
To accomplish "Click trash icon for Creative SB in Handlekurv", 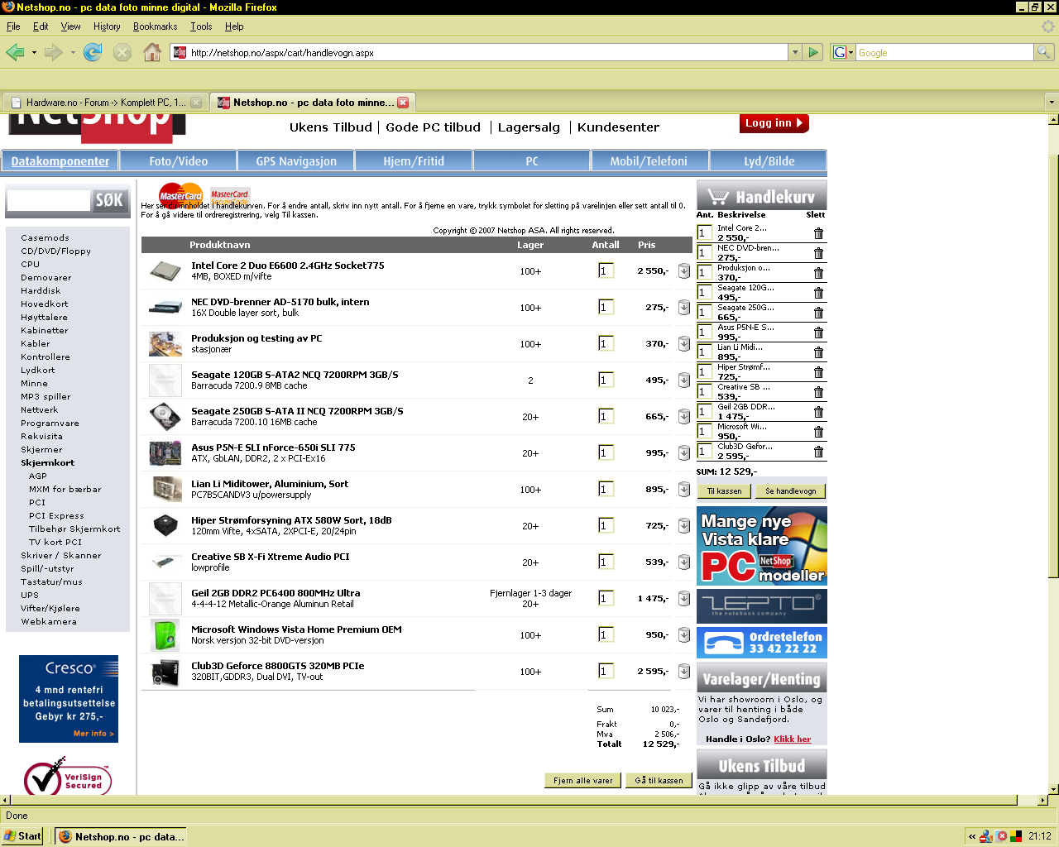I will click(818, 392).
